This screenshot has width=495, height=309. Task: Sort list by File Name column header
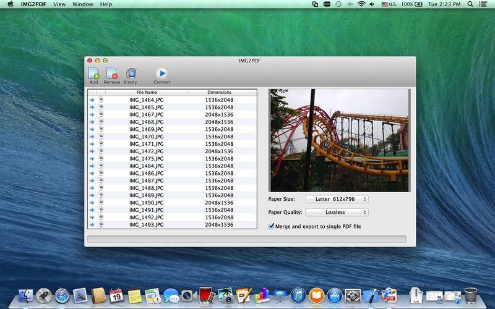(147, 92)
